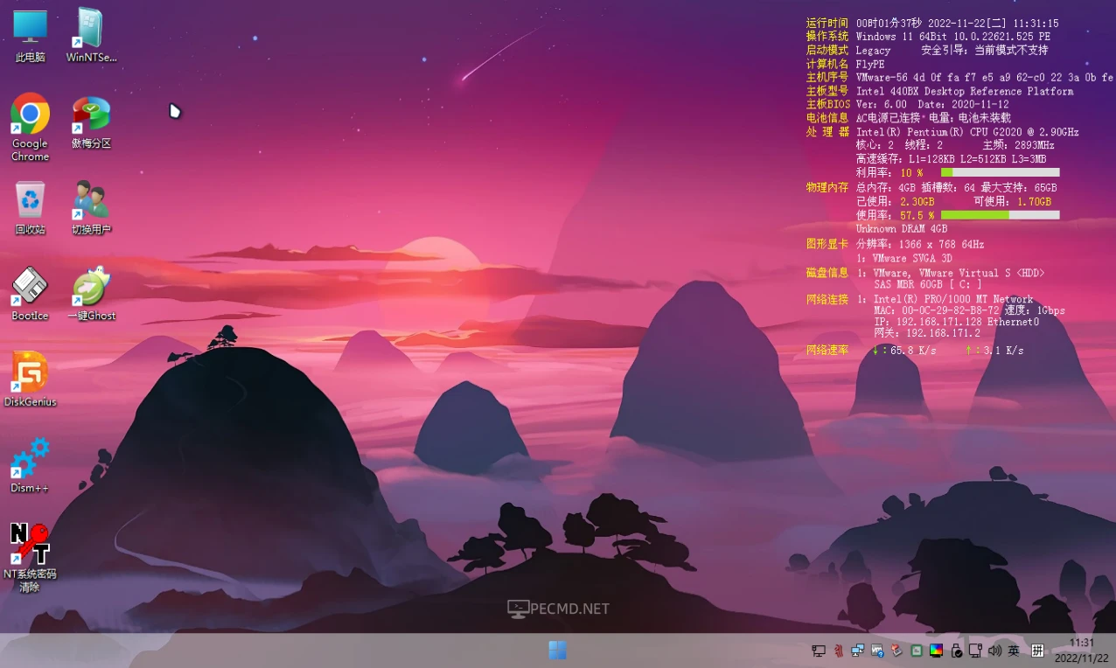The width and height of the screenshot is (1116, 668).
Task: Open the 回收站 recycle bin
Action: pos(30,208)
